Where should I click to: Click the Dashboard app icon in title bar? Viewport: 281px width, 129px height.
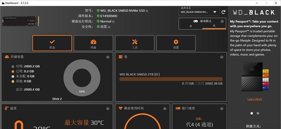click(3, 3)
